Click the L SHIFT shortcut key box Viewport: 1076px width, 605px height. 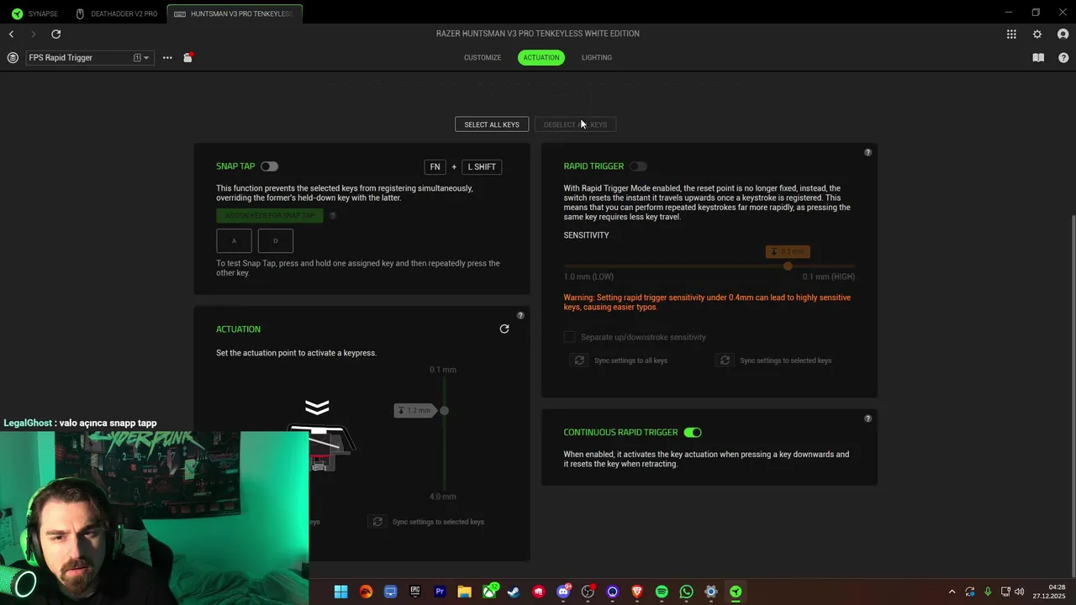[482, 167]
